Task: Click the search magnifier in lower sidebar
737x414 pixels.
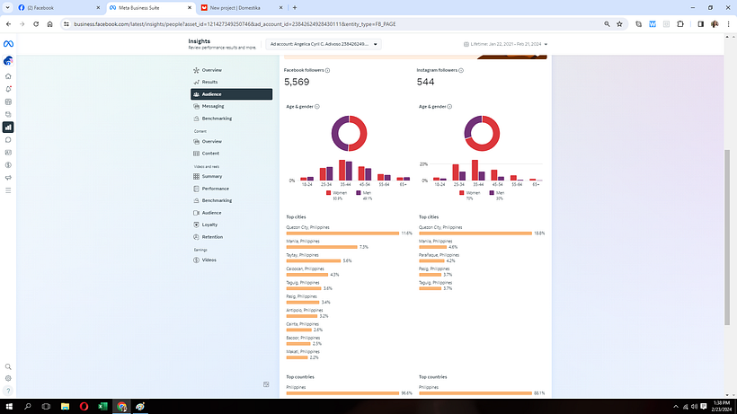Action: tap(8, 367)
